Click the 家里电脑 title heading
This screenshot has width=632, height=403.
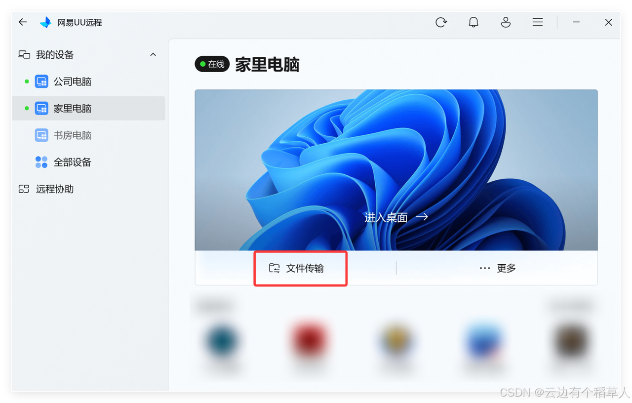pos(267,65)
